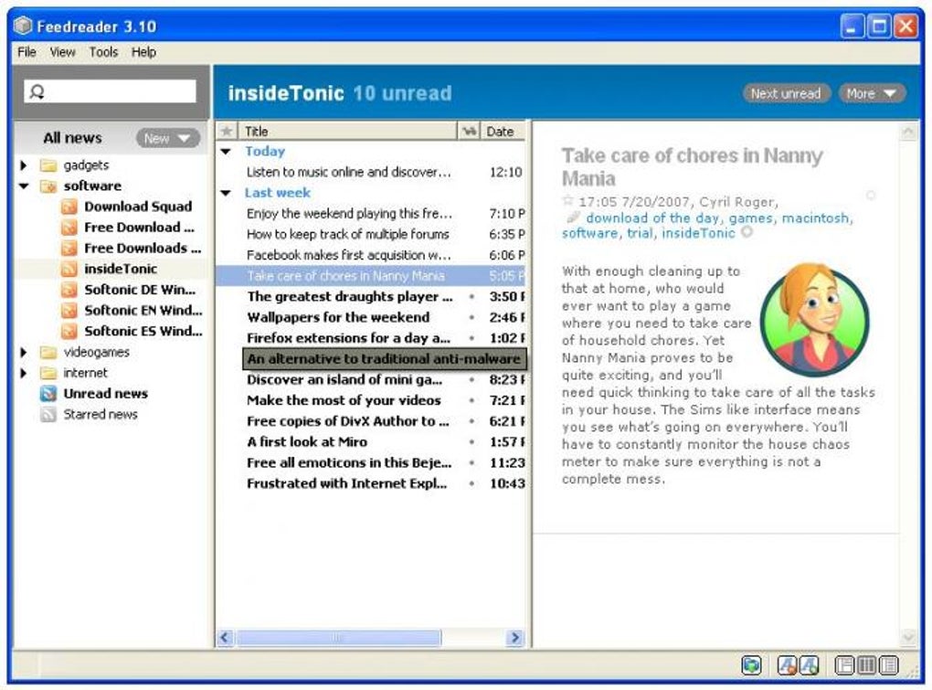Select 'Facebook makes first acquisition w...' article
Screen dimensions: 932x690
[370, 255]
